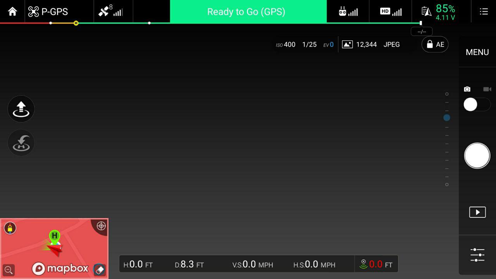The image size is (496, 279).
Task: Tap gimbal pitch slider blue handle
Action: [447, 117]
